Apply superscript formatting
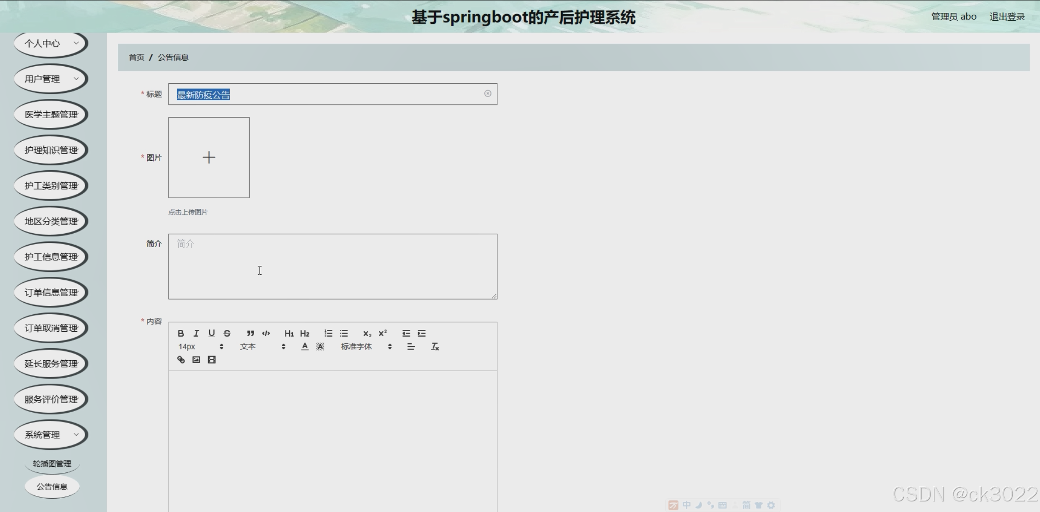This screenshot has width=1040, height=512. (383, 333)
